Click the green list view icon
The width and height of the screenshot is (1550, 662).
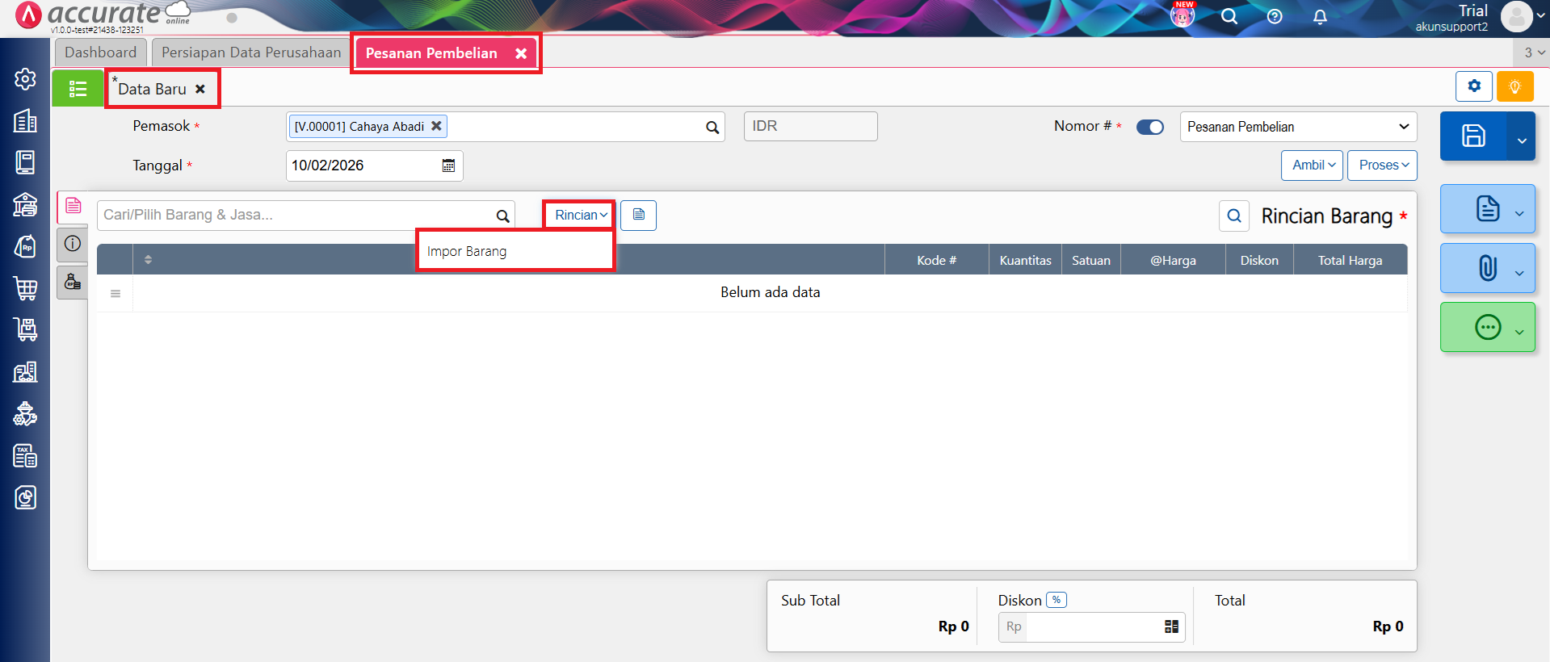[78, 89]
